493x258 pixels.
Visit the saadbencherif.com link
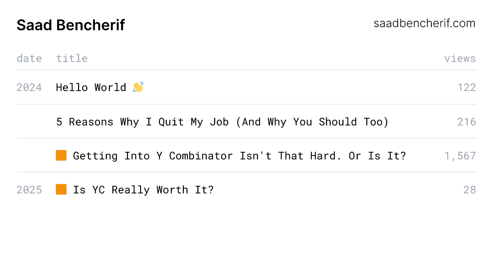point(424,23)
